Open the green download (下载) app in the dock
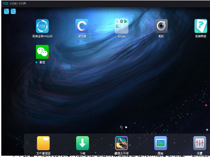Viewport: 210px width, 157px height. [83, 143]
